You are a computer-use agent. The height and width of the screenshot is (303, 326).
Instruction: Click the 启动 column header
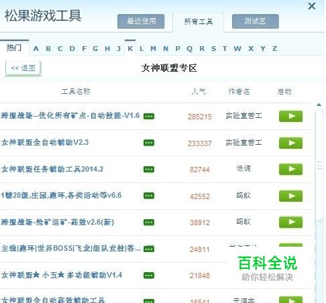(284, 91)
